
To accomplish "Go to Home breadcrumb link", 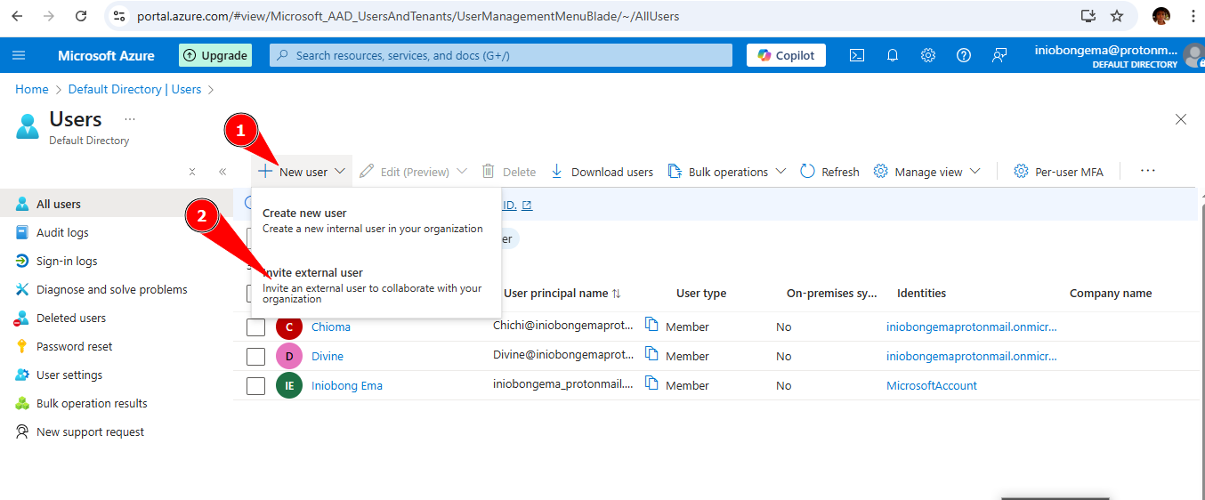I will pyautogui.click(x=32, y=89).
